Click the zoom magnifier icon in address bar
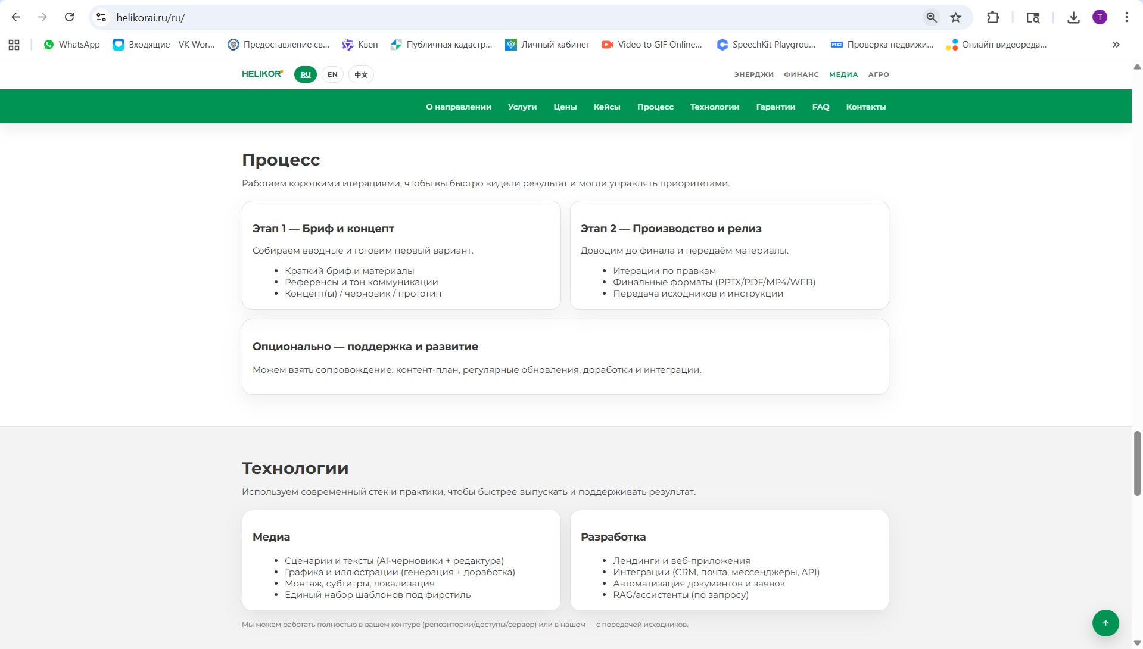The height and width of the screenshot is (649, 1143). pyautogui.click(x=932, y=17)
